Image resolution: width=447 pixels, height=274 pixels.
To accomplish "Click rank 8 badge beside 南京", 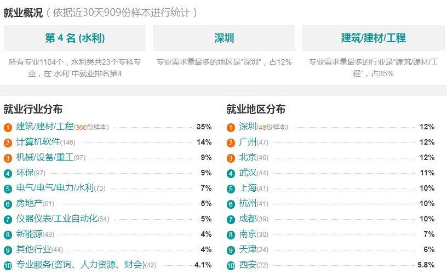I will [x=231, y=235].
